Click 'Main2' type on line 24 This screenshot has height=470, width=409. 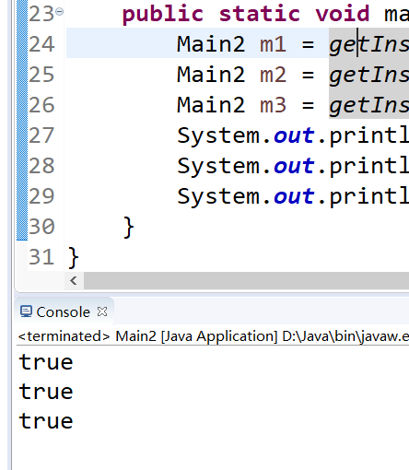(211, 44)
